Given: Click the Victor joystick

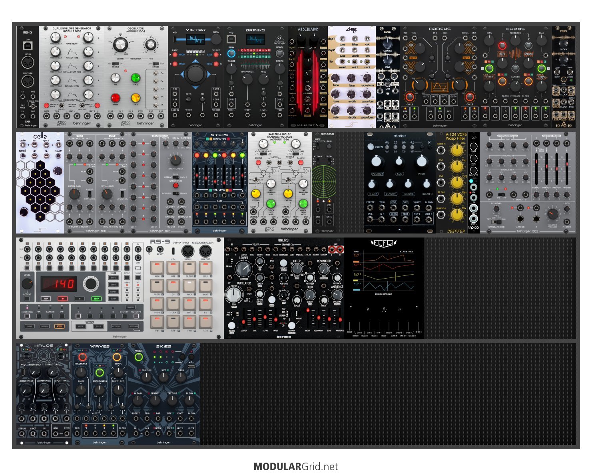Looking at the screenshot, I should [x=195, y=74].
